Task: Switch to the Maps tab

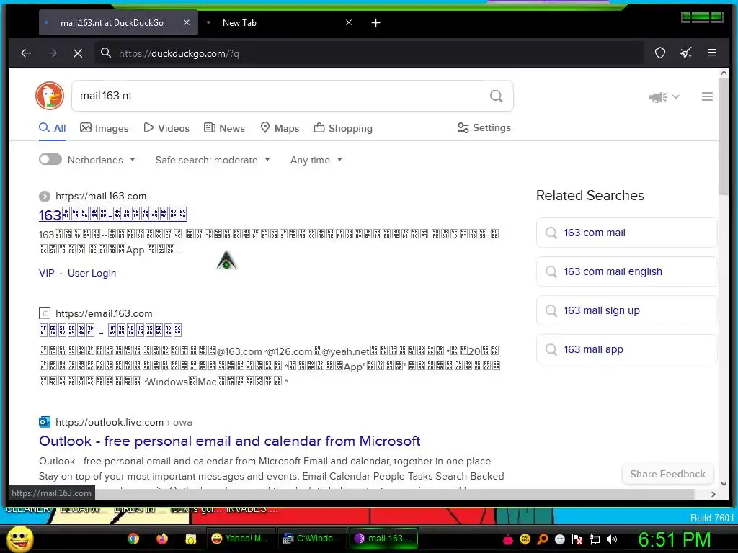Action: (x=280, y=128)
